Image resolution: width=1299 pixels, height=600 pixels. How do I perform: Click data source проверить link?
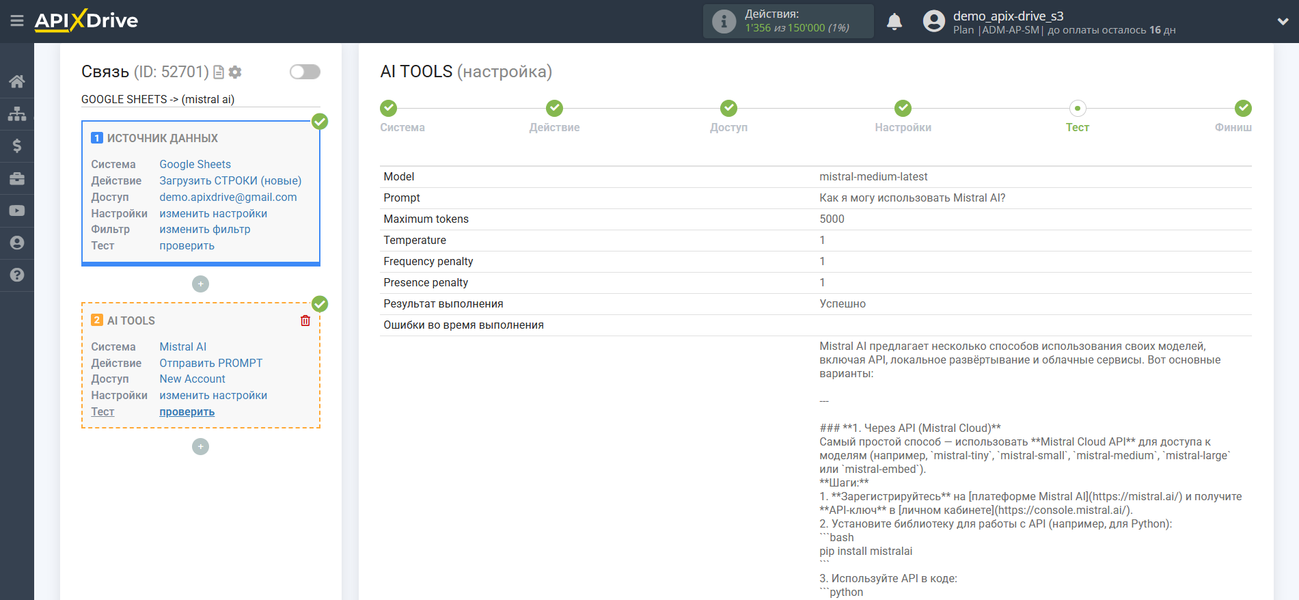click(187, 245)
